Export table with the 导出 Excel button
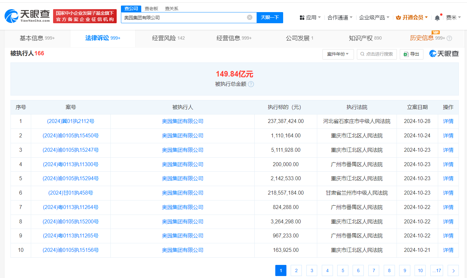The height and width of the screenshot is (278, 467). [x=411, y=54]
